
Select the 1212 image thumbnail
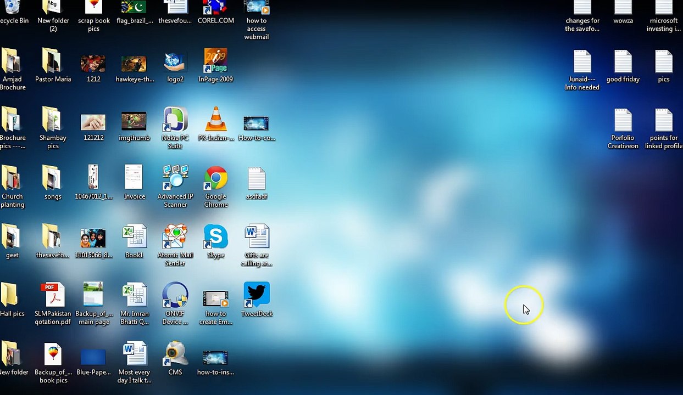coord(93,65)
